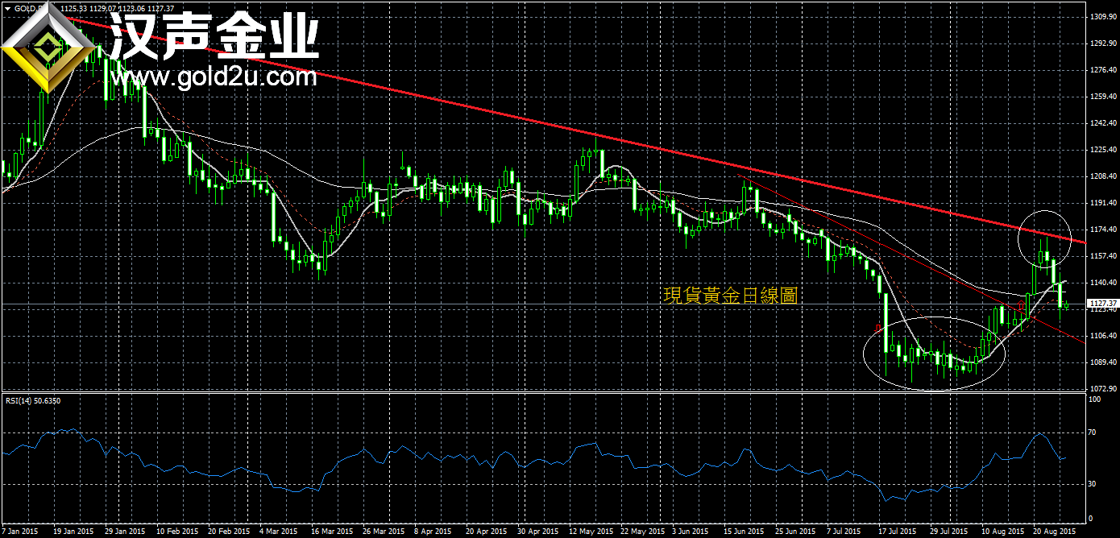Image resolution: width=1120 pixels, height=538 pixels.
Task: Click the 10 Aug 2015 date label
Action: pyautogui.click(x=1004, y=532)
